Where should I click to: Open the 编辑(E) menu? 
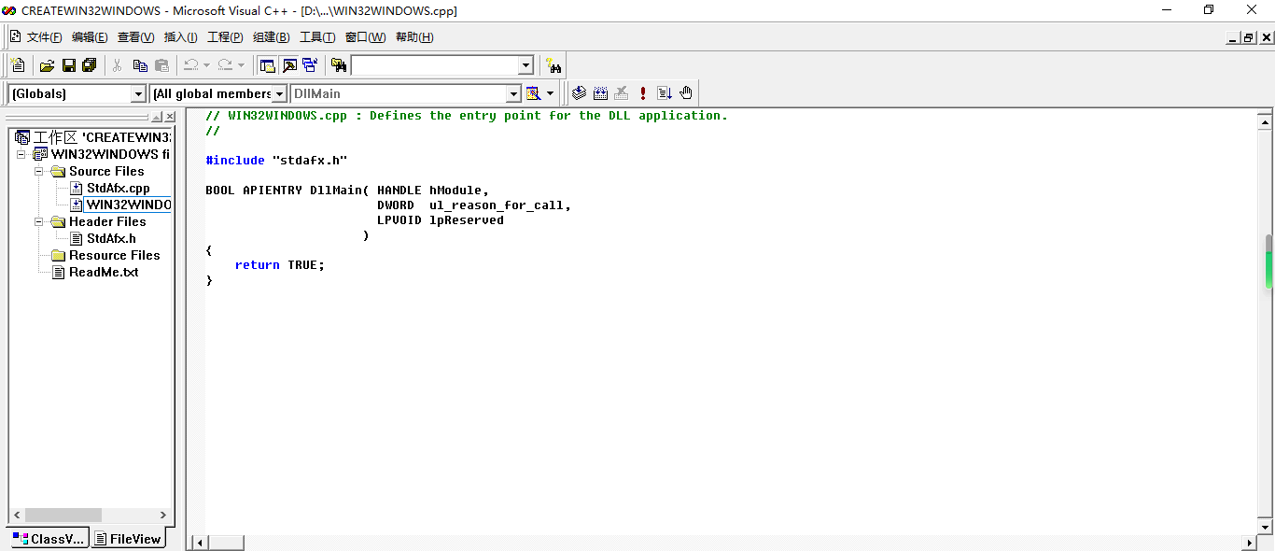tap(90, 37)
